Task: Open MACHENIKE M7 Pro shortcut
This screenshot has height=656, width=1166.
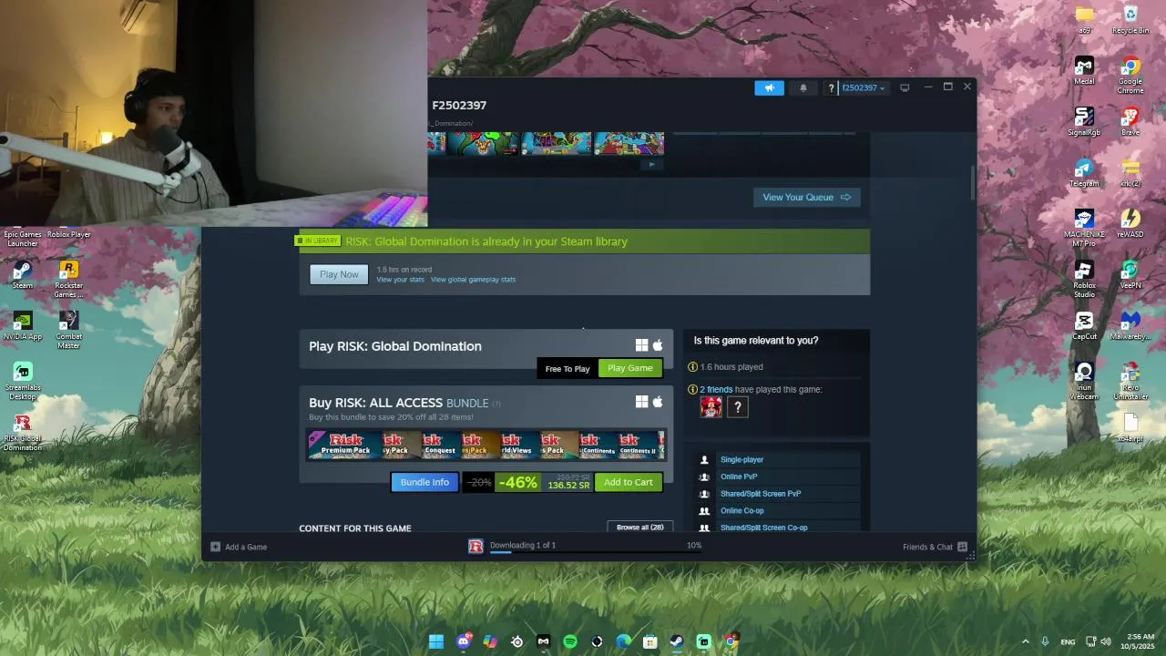Action: [x=1084, y=228]
